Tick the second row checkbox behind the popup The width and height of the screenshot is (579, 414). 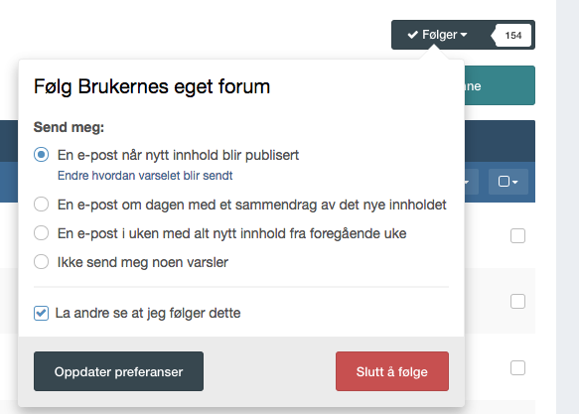coord(517,302)
